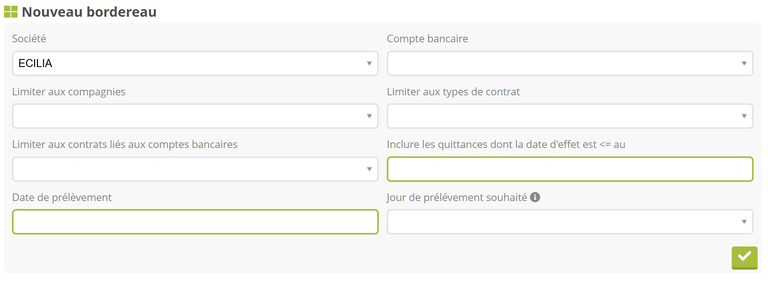768x284 pixels.
Task: Click the arrow in the Compte bancaire field
Action: [x=744, y=63]
